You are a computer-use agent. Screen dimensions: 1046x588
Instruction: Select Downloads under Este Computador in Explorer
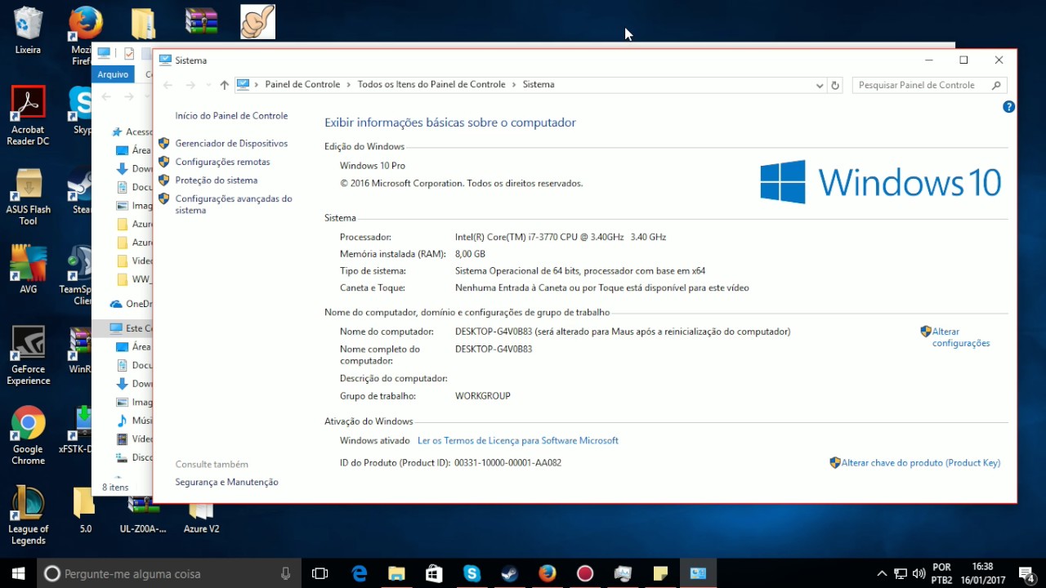tap(133, 384)
